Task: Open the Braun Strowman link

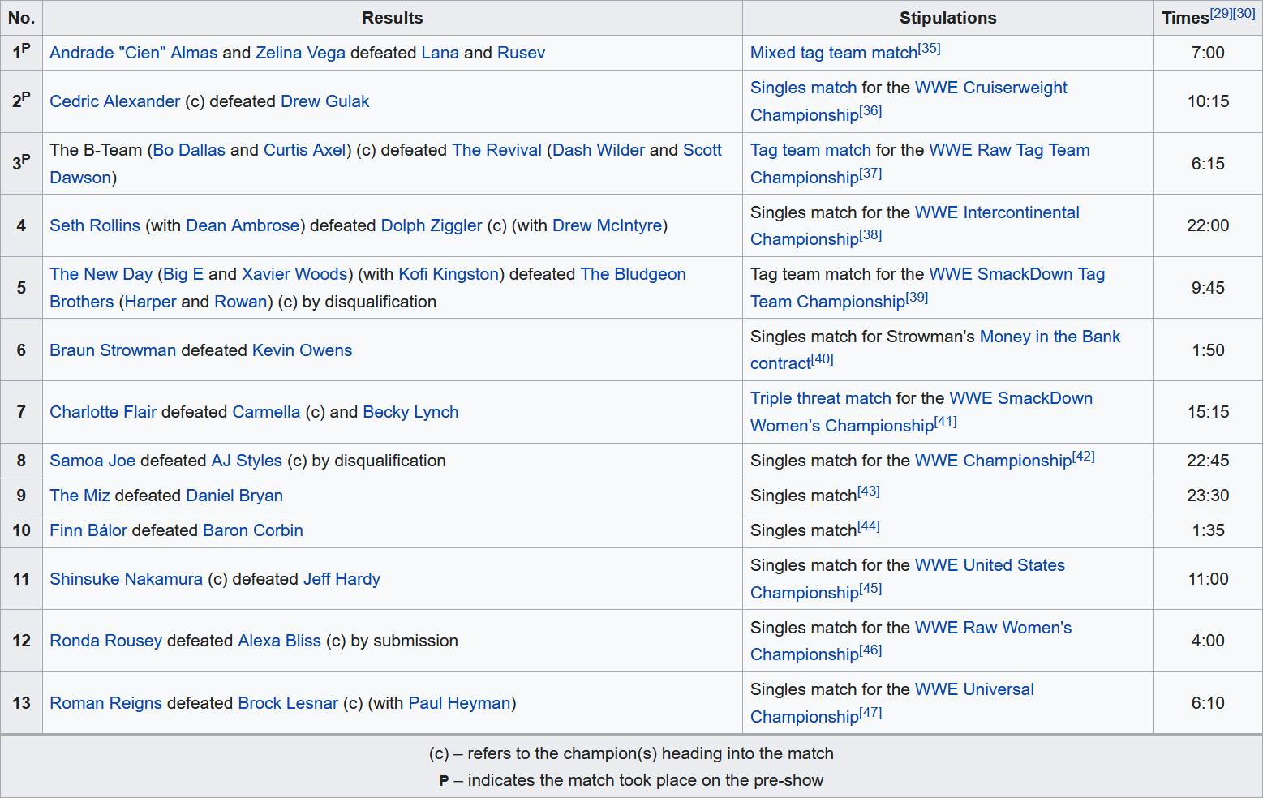Action: pyautogui.click(x=112, y=350)
